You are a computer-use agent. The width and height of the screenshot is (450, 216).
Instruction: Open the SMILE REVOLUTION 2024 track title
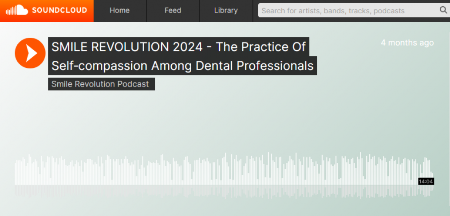pyautogui.click(x=182, y=56)
